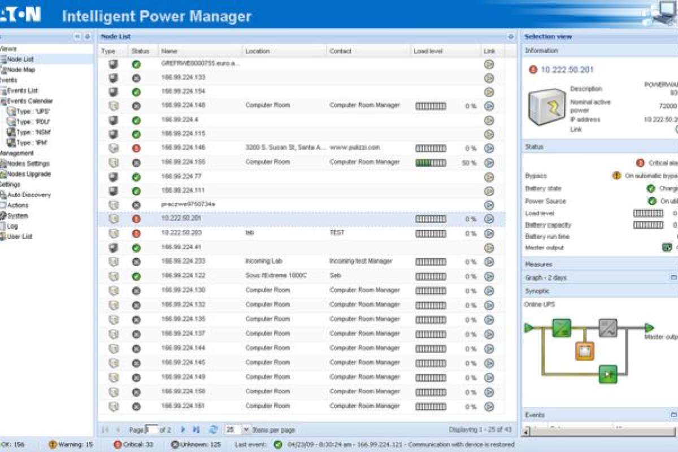Viewport: 678px width, 452px height.
Task: Open the link icon for node 166.99.224.155
Action: [x=489, y=163]
